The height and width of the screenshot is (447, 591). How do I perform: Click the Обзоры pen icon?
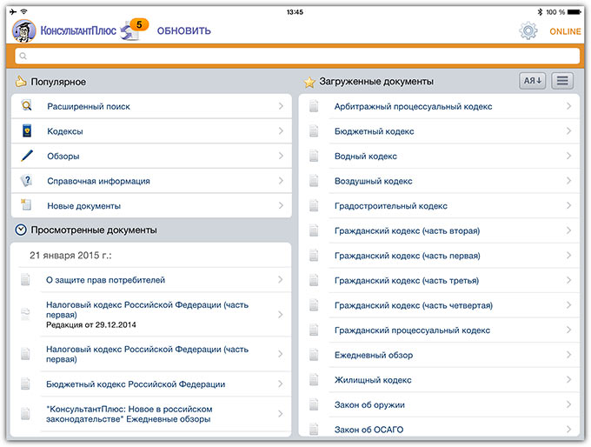click(27, 156)
